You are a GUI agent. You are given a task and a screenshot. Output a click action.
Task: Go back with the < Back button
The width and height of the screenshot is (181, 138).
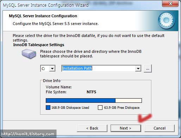click(x=92, y=128)
